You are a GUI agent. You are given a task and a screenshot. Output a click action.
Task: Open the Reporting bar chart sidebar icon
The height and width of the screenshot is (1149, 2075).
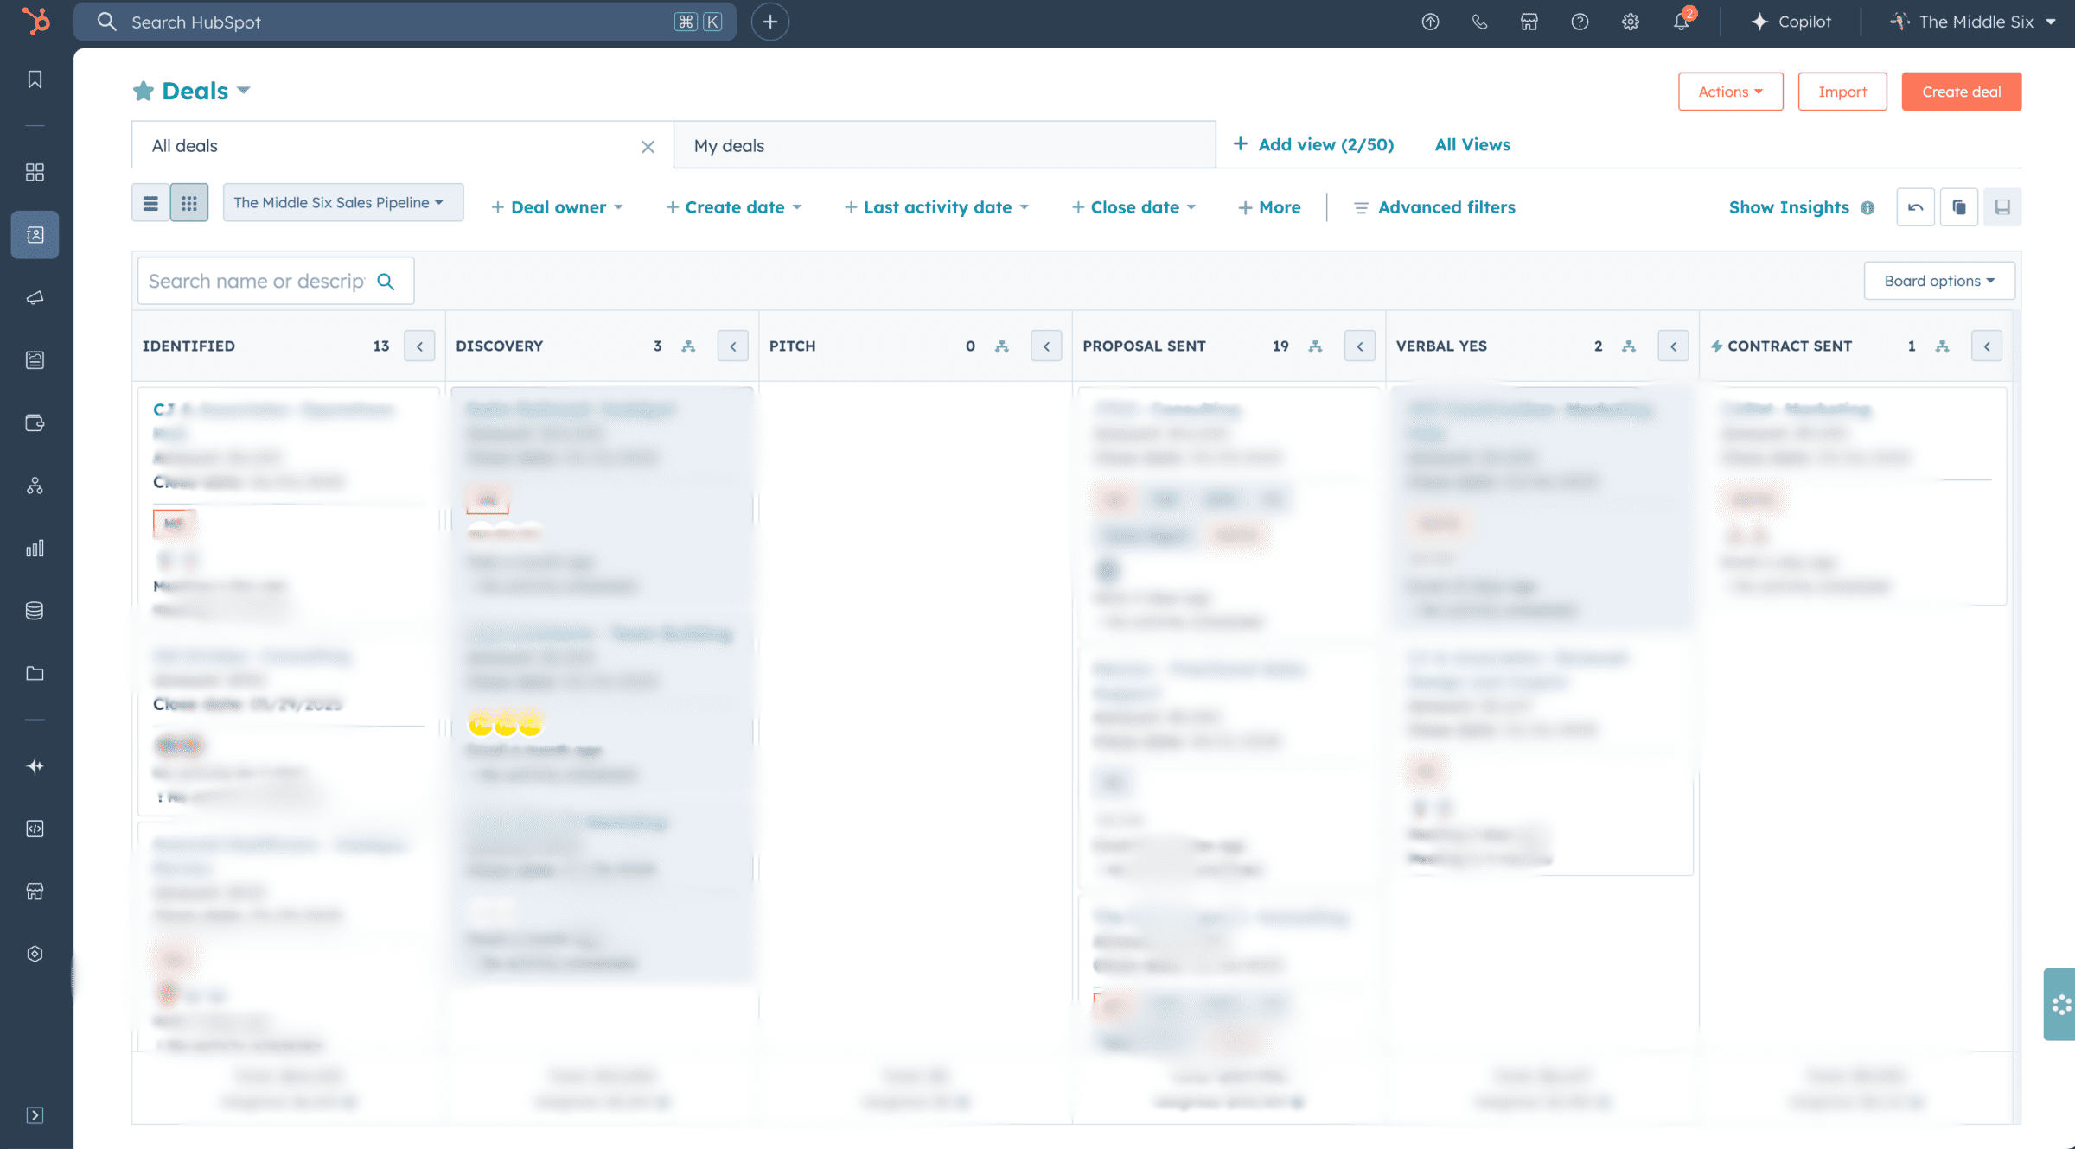[x=35, y=549]
